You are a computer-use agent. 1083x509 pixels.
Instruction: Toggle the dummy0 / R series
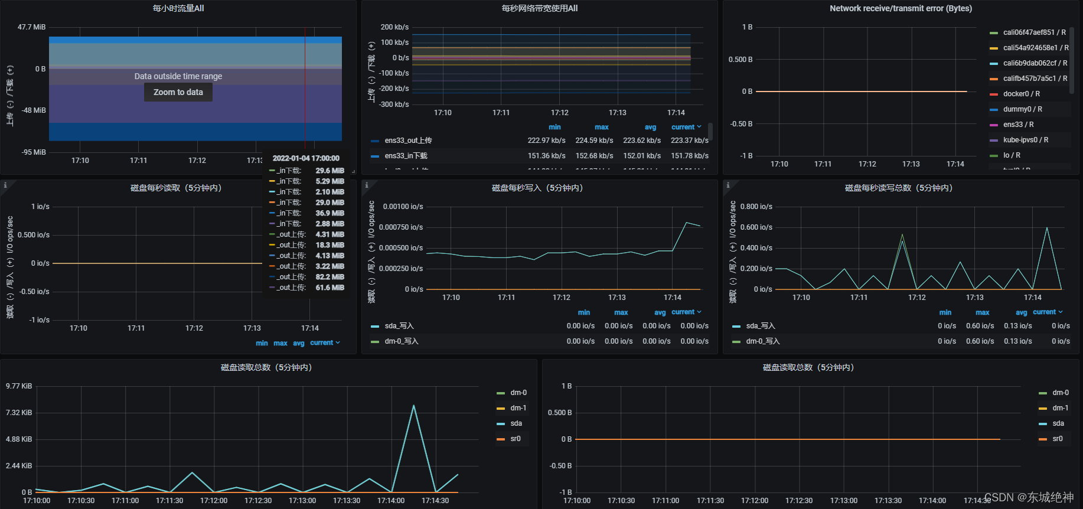[x=1023, y=109]
